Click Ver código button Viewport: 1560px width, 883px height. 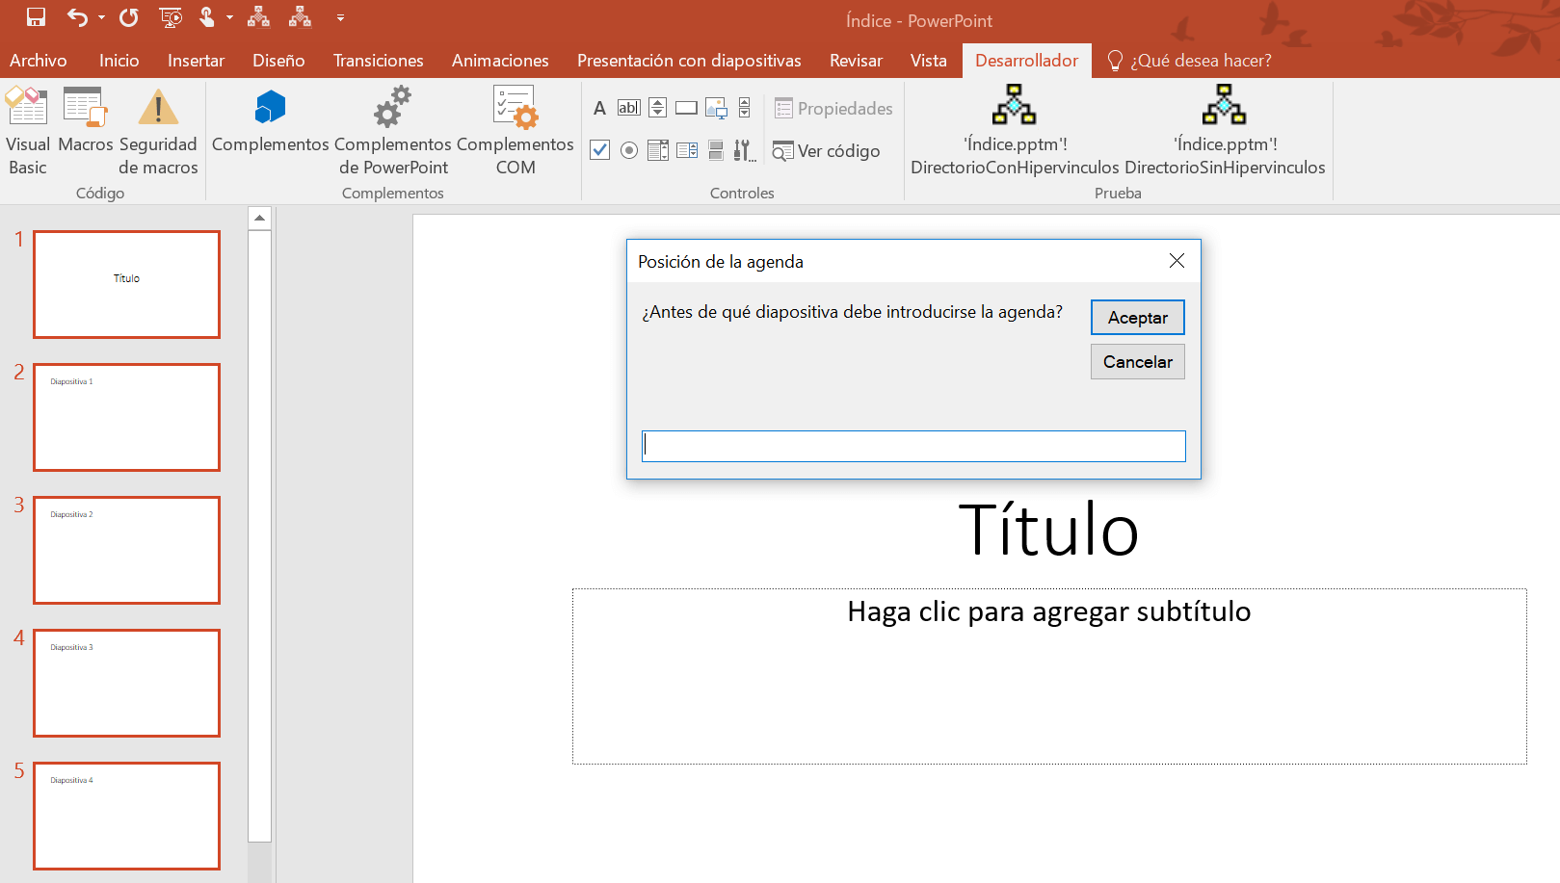pyautogui.click(x=827, y=151)
